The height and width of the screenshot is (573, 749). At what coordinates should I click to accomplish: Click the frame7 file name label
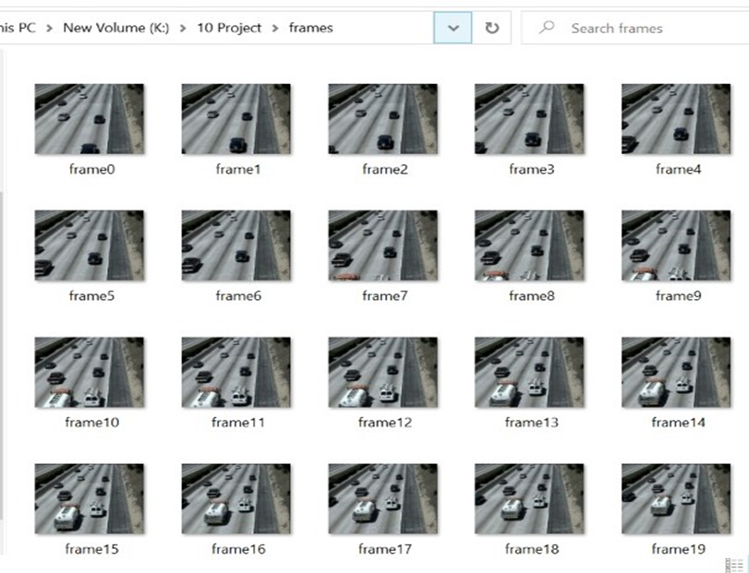tap(385, 296)
